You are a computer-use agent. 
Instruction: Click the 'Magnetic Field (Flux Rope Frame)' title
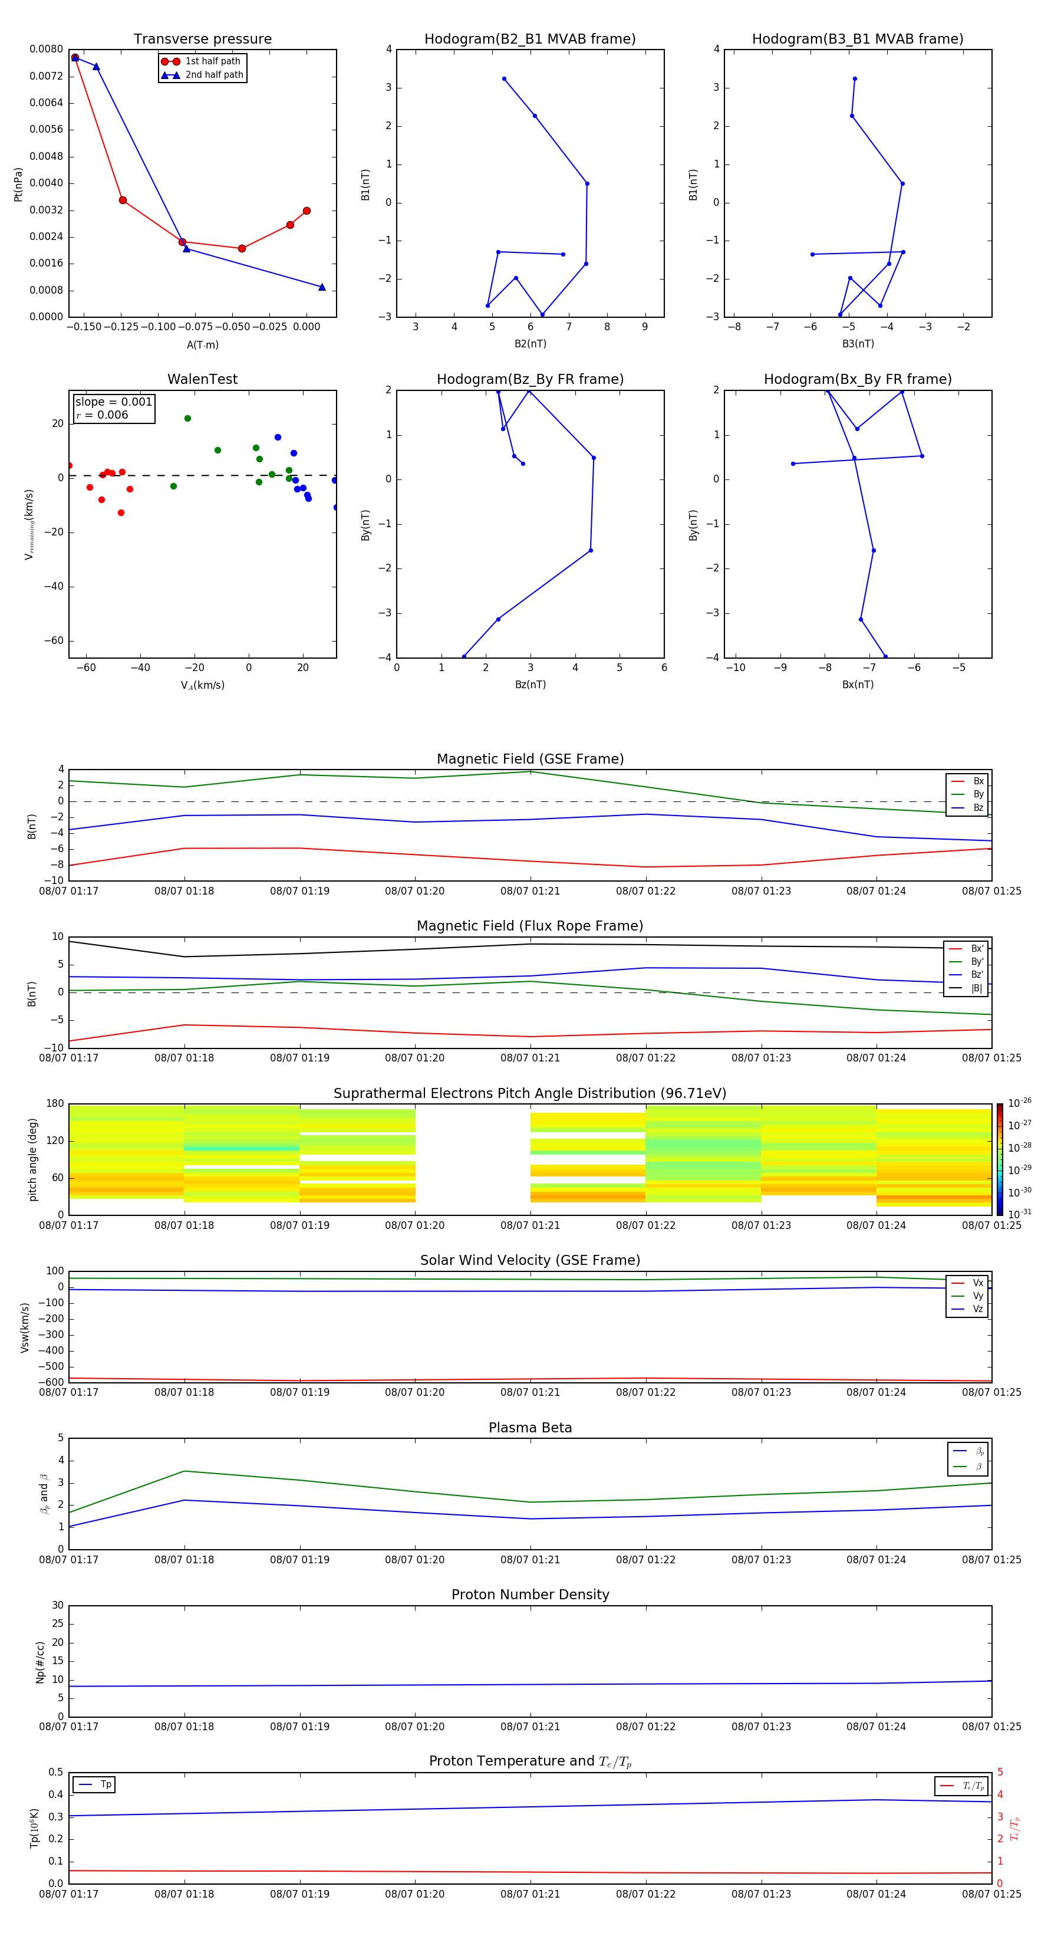pyautogui.click(x=530, y=926)
